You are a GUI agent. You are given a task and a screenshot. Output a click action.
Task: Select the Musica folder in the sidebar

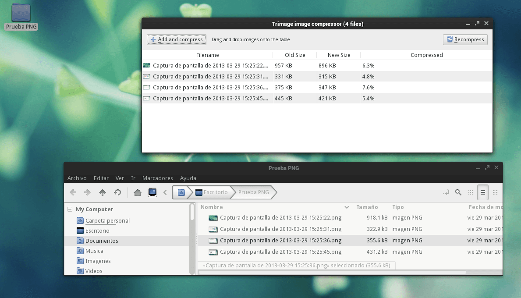[x=93, y=251]
